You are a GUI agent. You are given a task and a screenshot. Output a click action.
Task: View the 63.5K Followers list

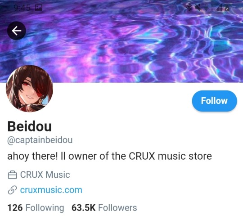[104, 208]
